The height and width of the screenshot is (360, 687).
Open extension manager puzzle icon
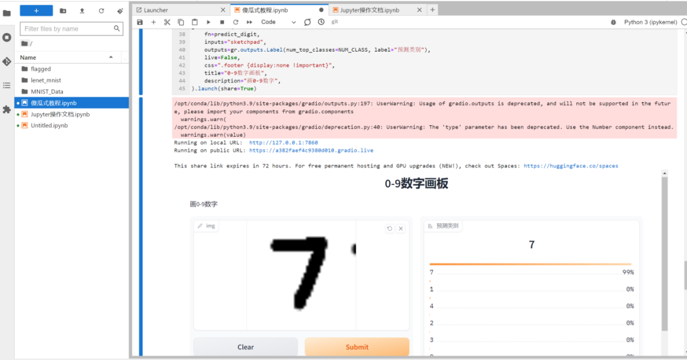coord(6,109)
